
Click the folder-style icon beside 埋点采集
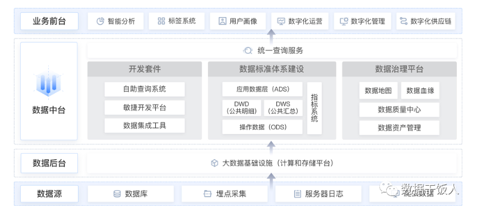[207, 194]
